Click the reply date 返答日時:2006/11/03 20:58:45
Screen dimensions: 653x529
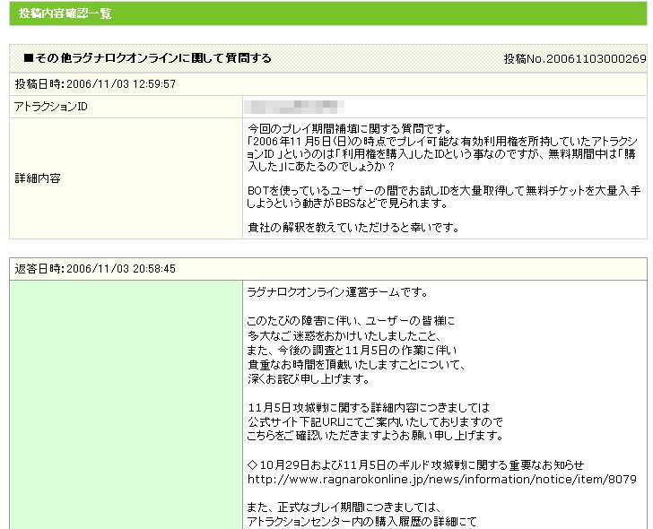[x=95, y=268]
